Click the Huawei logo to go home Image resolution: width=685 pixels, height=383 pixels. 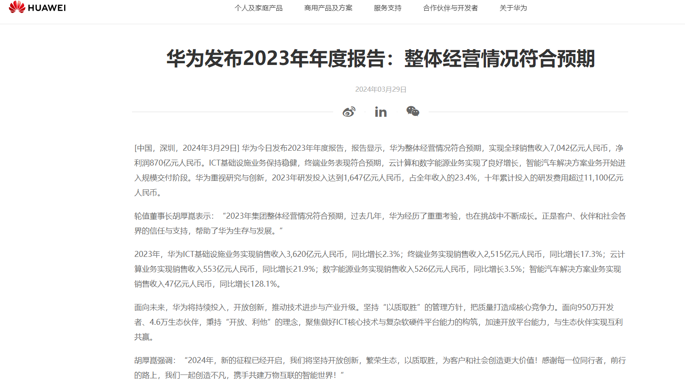37,7
